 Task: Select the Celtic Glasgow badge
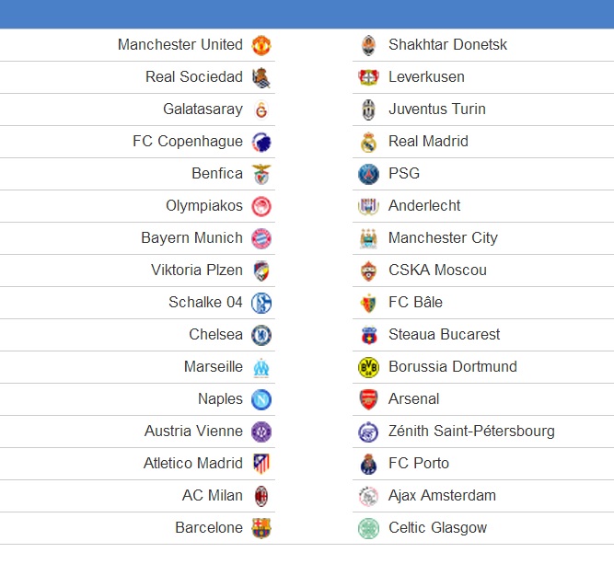[368, 528]
